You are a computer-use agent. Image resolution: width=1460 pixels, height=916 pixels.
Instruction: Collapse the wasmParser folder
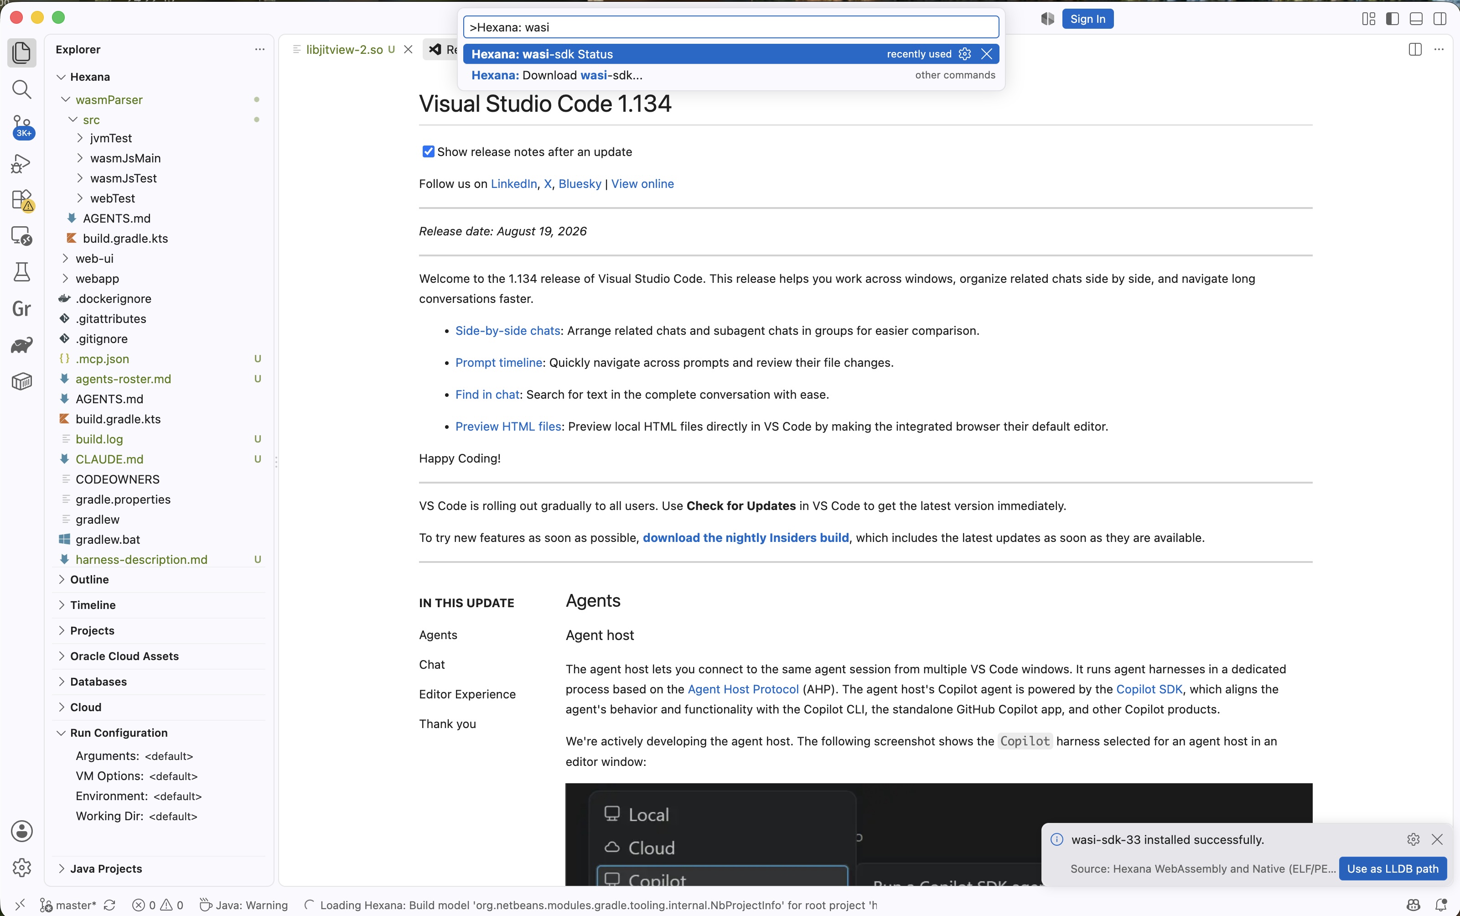65,99
